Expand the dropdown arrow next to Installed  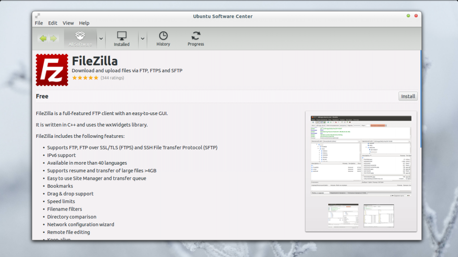[x=143, y=39]
